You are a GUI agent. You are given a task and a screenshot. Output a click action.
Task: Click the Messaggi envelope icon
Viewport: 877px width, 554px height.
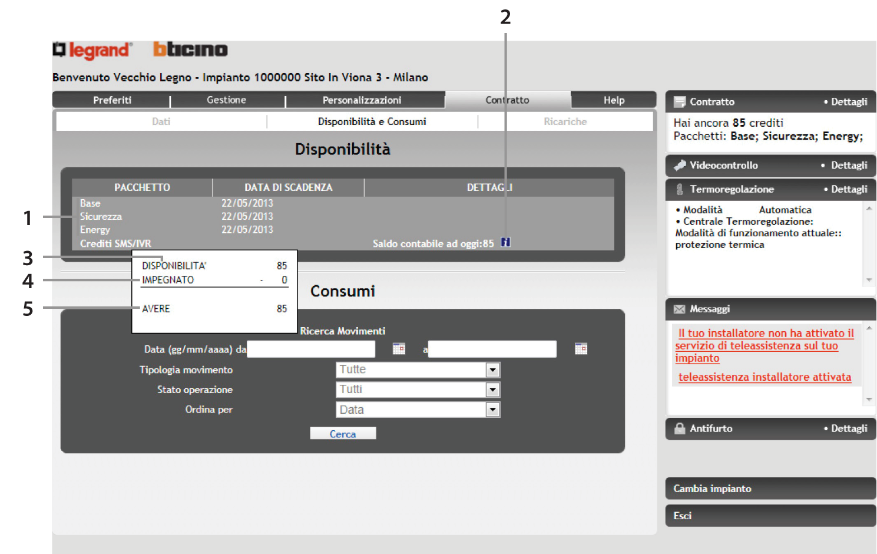(x=680, y=309)
